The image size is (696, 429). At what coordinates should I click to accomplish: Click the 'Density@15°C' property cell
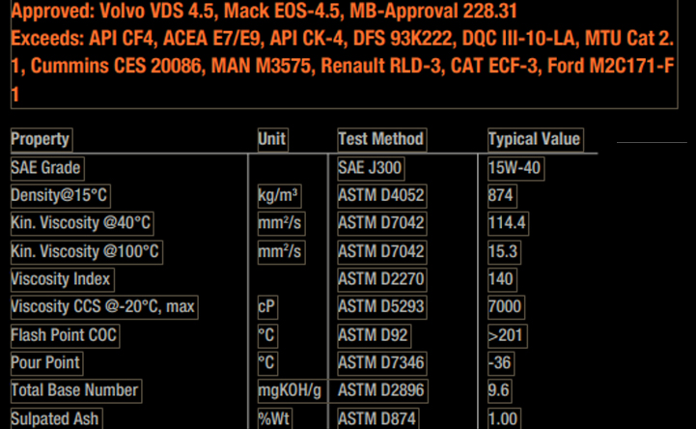(x=61, y=196)
